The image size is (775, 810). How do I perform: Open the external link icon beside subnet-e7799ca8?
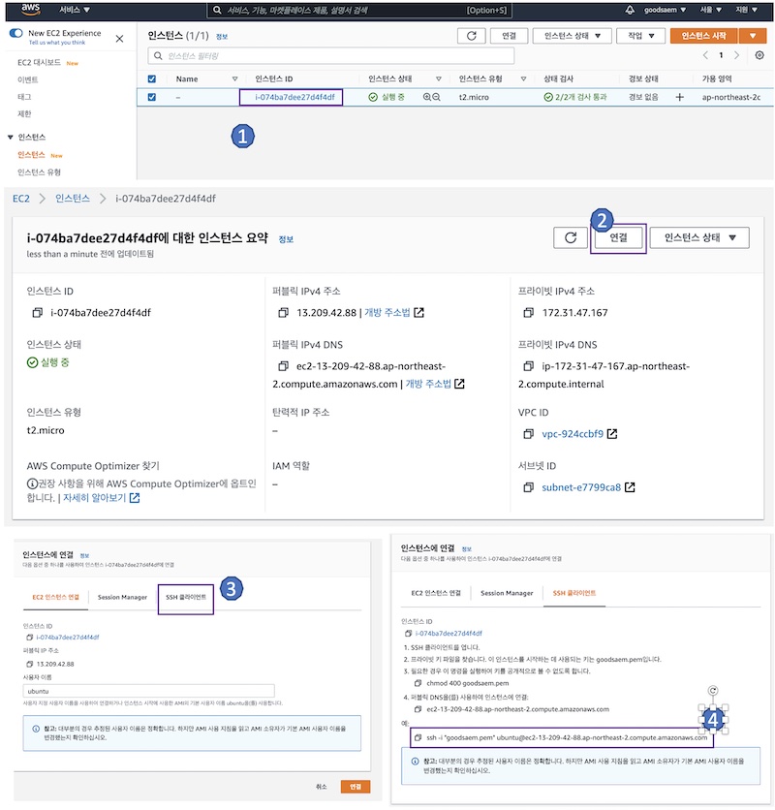(x=630, y=487)
